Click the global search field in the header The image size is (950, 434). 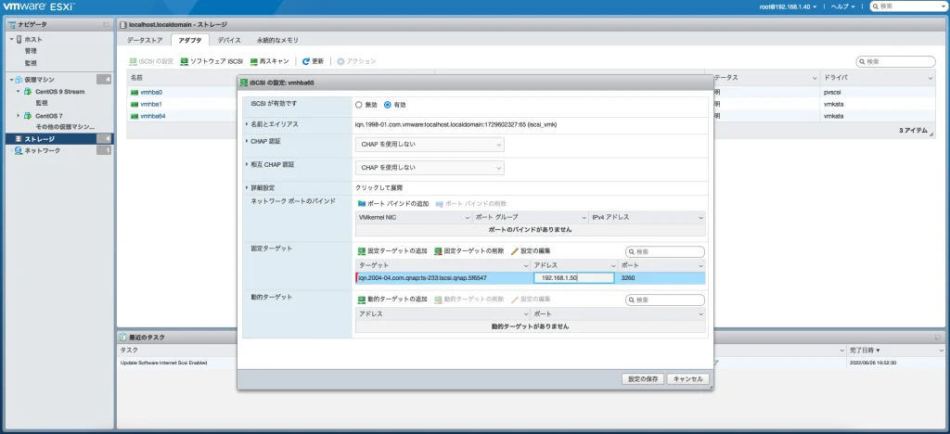909,6
